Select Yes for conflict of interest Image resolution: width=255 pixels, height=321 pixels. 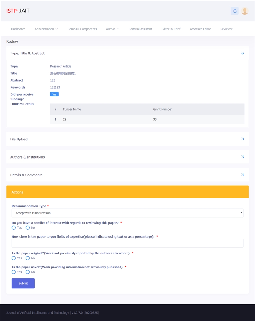[14, 228]
